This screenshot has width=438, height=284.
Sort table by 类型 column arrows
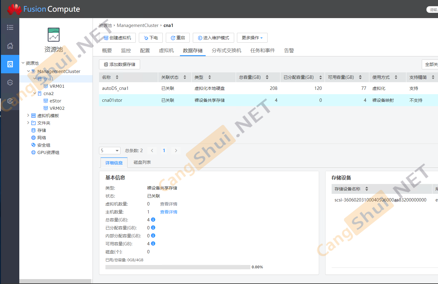tap(210, 77)
